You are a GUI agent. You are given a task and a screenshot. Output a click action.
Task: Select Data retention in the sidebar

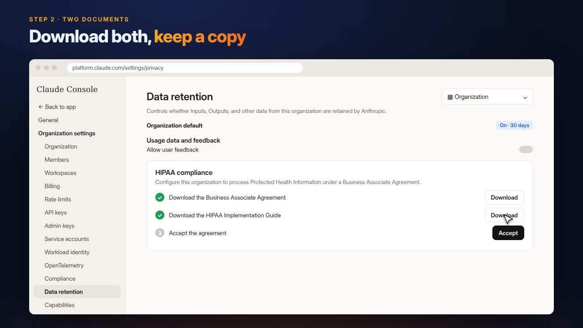[77, 292]
